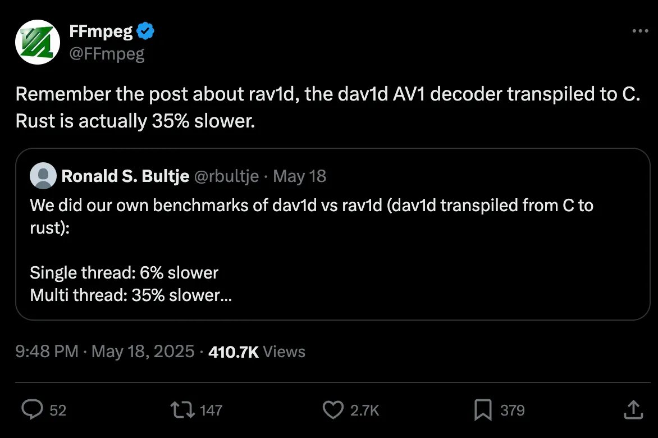The height and width of the screenshot is (438, 658).
Task: Open the FFmpeg display name profile
Action: (x=100, y=32)
